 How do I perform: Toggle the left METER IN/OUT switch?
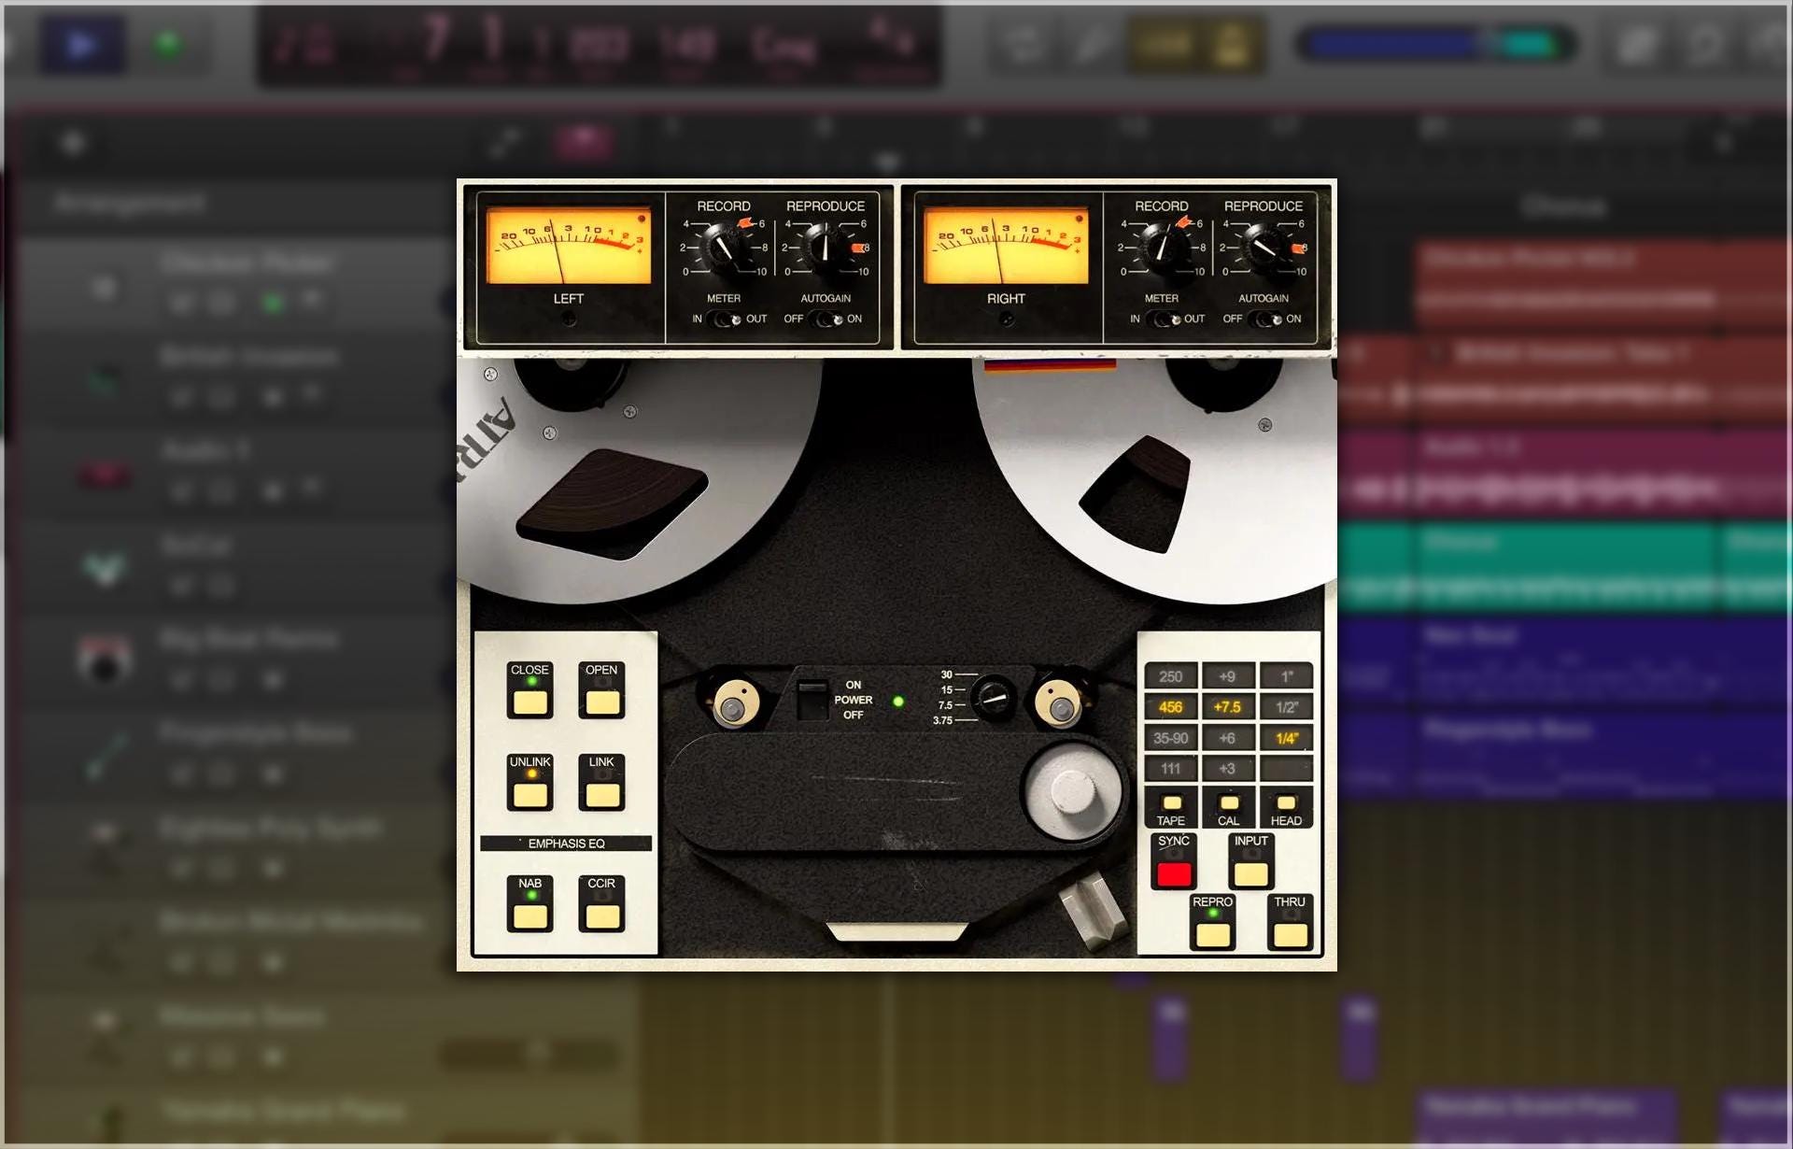pyautogui.click(x=724, y=319)
